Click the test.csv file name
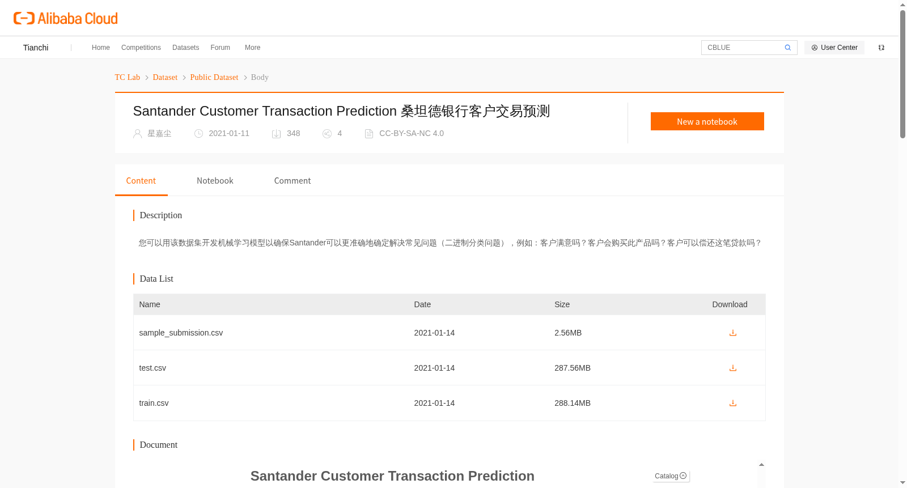Viewport: 907px width, 488px height. coord(152,368)
